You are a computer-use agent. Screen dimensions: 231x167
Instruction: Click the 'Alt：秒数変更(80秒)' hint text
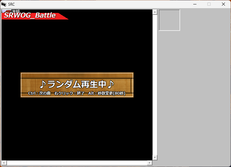[107, 93]
